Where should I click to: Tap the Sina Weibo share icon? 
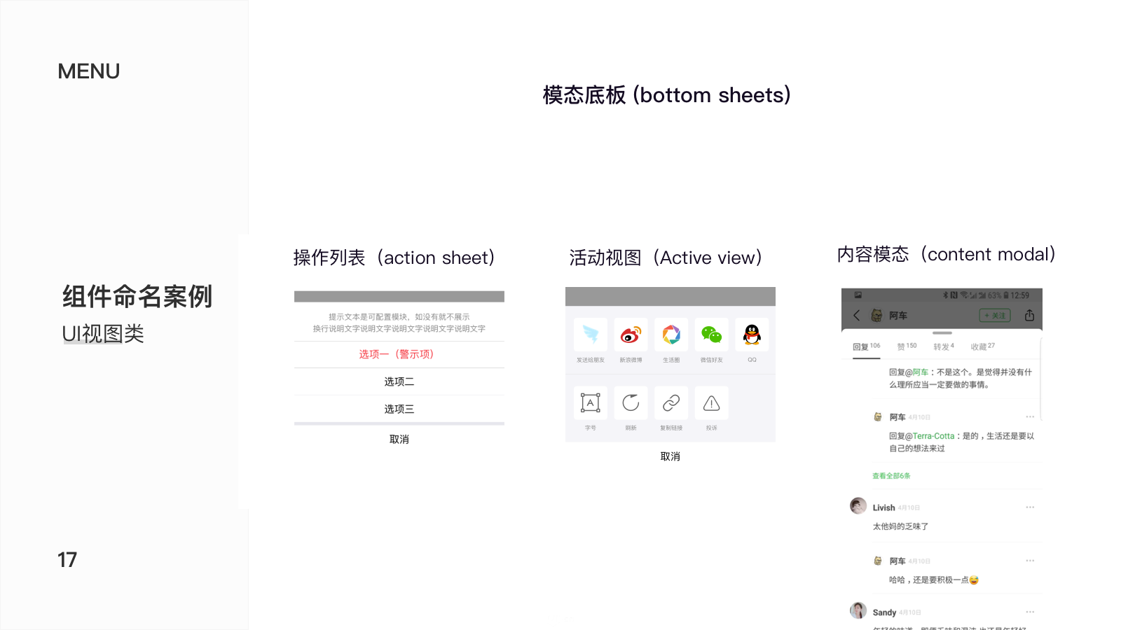[x=631, y=335]
